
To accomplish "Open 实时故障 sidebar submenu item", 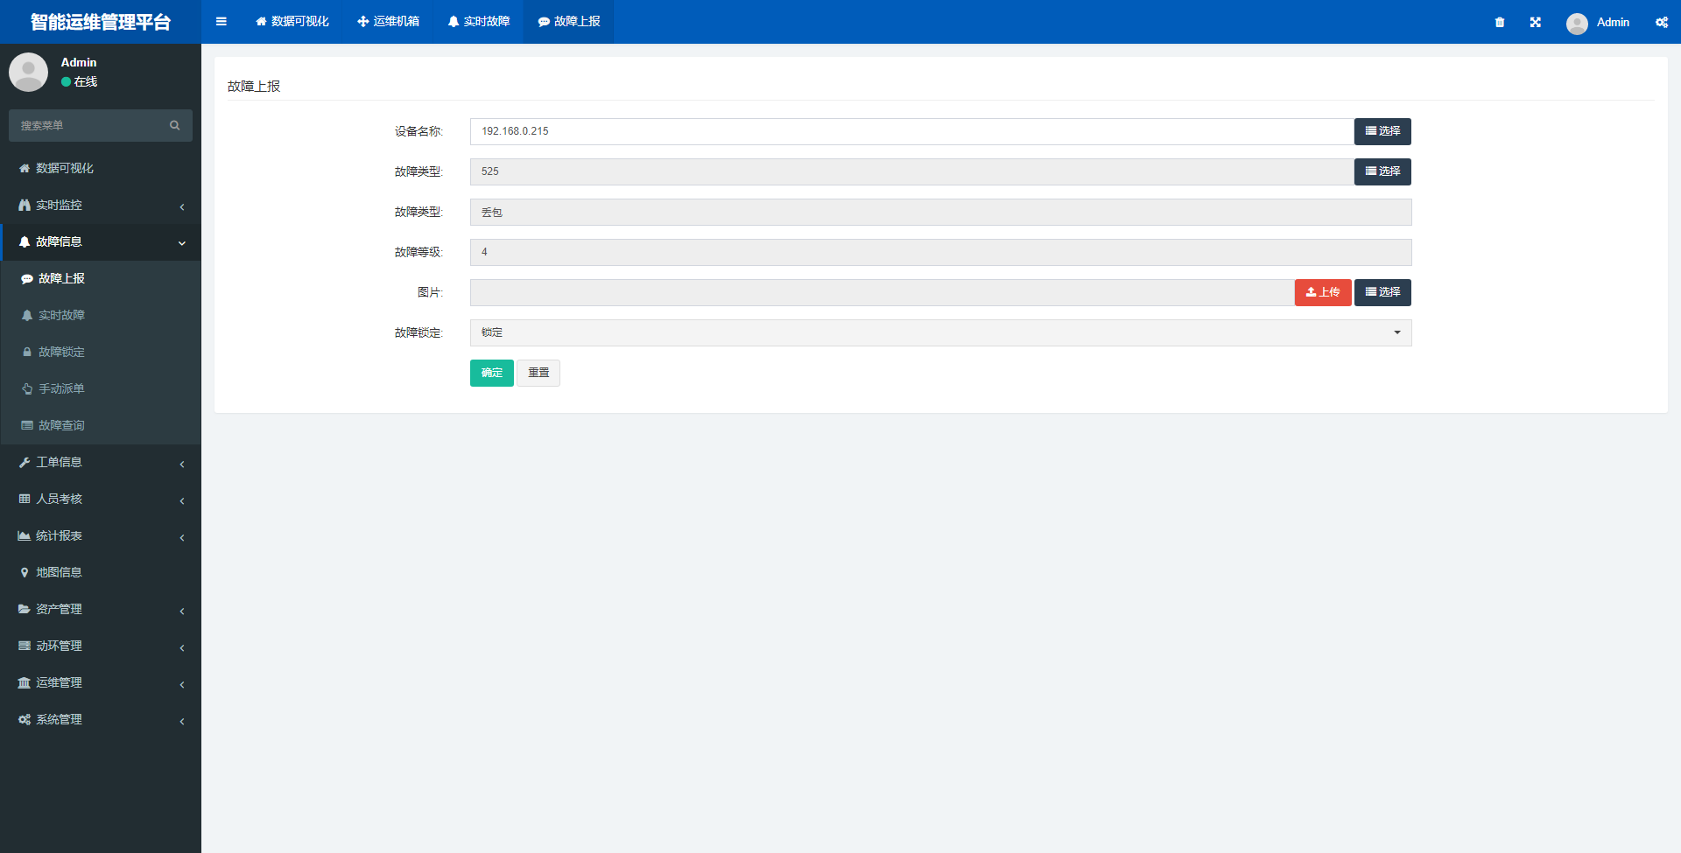I will [101, 315].
